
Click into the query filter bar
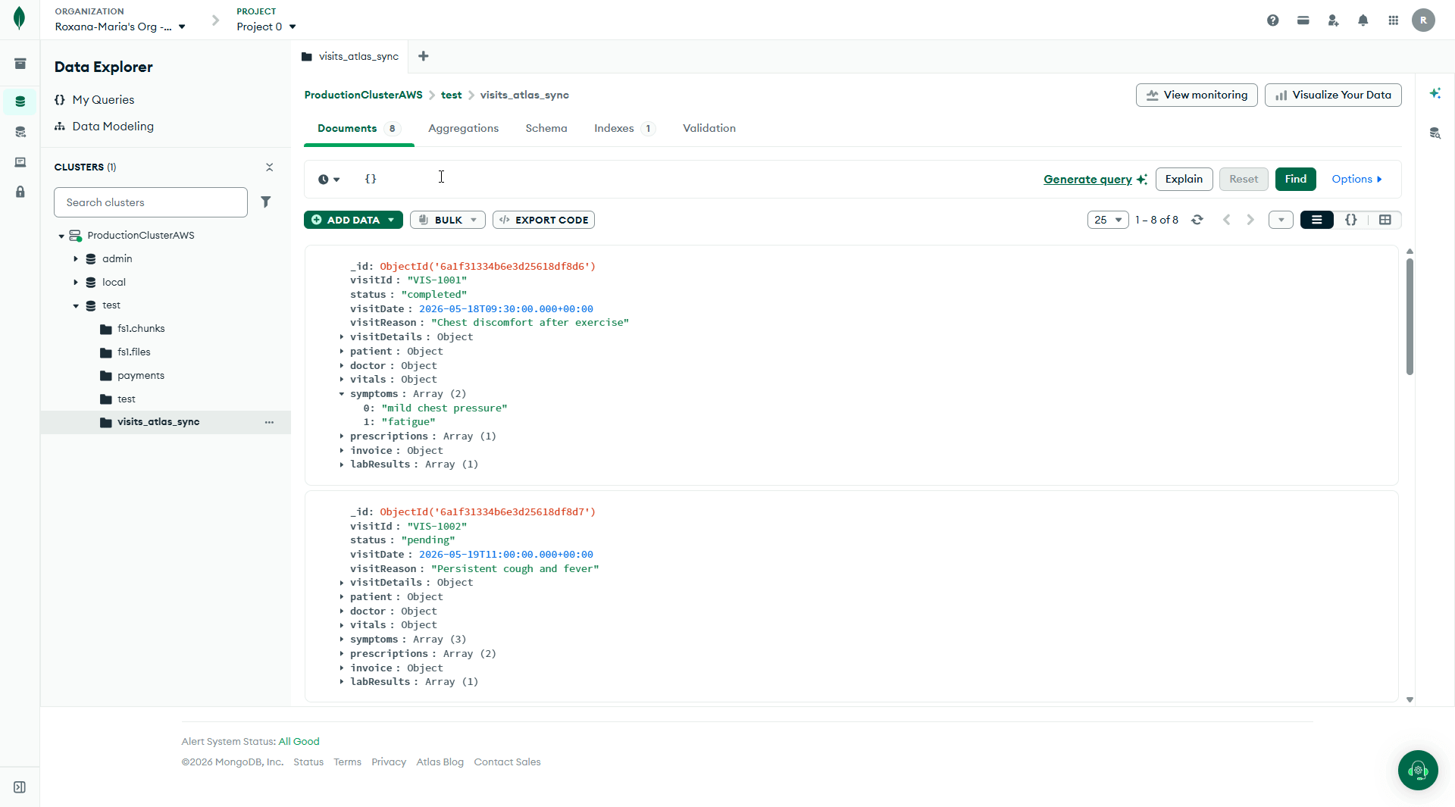[697, 179]
